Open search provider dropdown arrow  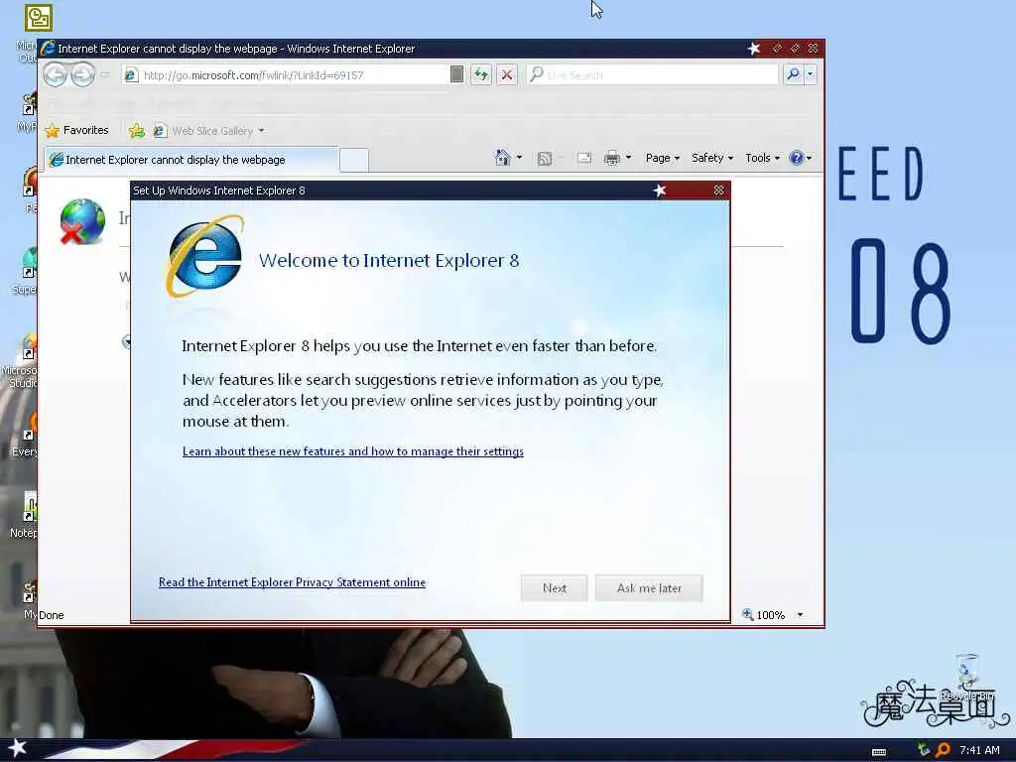tap(810, 74)
